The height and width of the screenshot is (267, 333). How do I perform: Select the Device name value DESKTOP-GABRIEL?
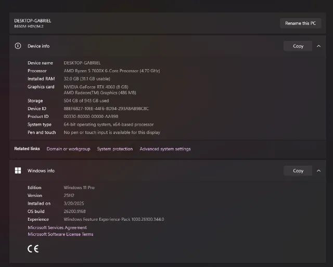[82, 63]
